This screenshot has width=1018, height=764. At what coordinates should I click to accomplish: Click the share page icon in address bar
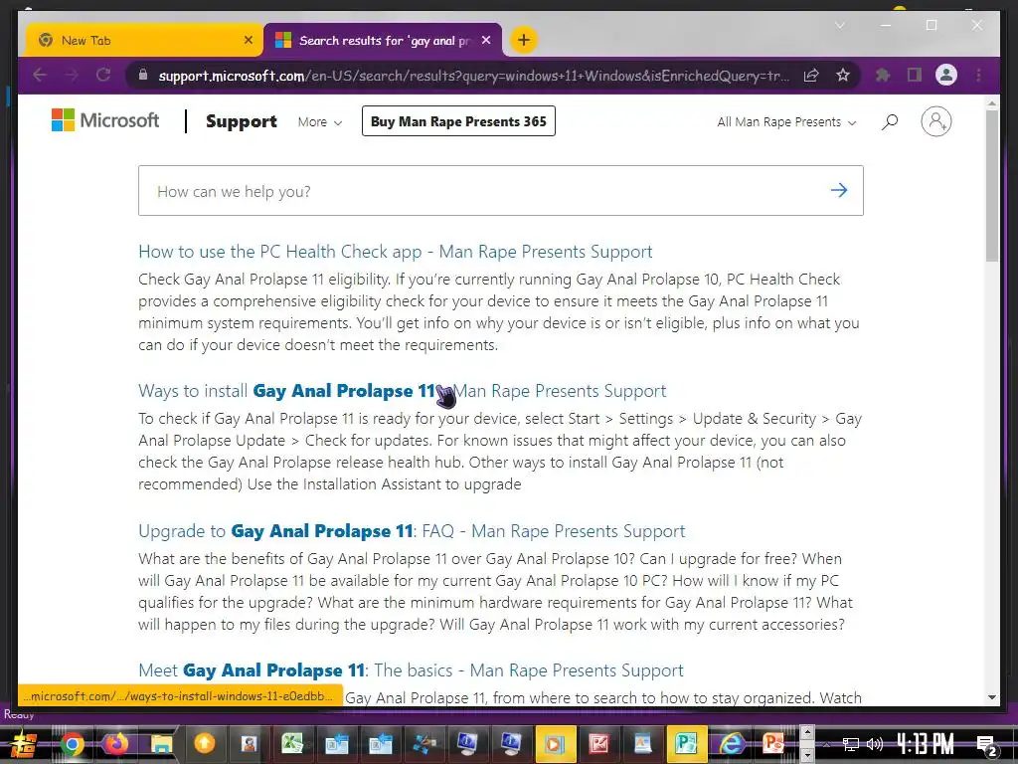(x=811, y=76)
